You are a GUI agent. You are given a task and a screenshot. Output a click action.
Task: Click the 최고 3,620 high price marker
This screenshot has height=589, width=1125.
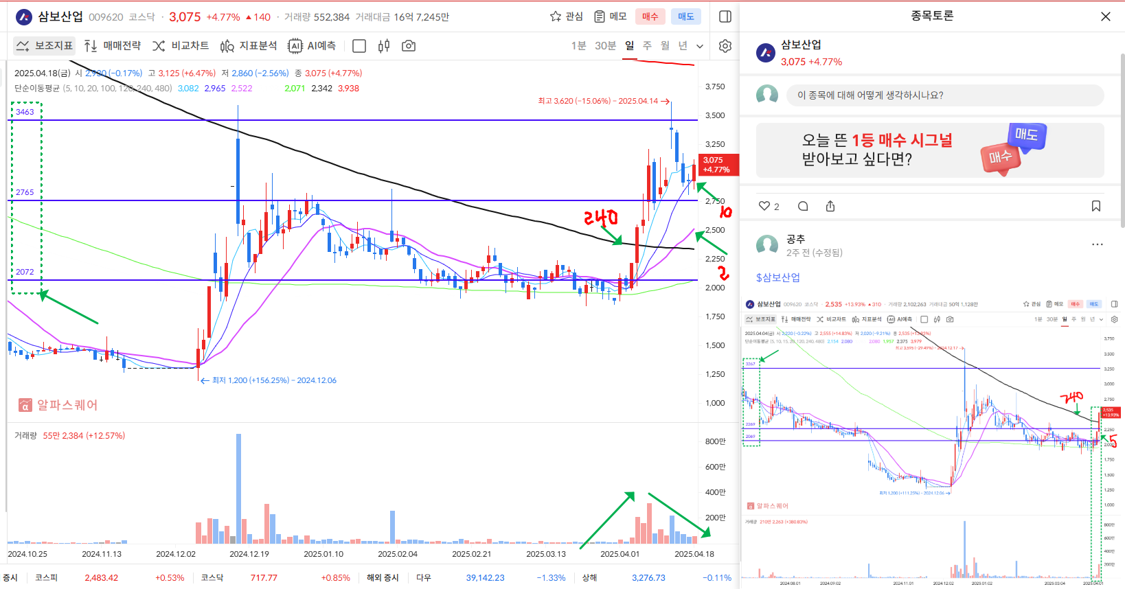point(604,101)
